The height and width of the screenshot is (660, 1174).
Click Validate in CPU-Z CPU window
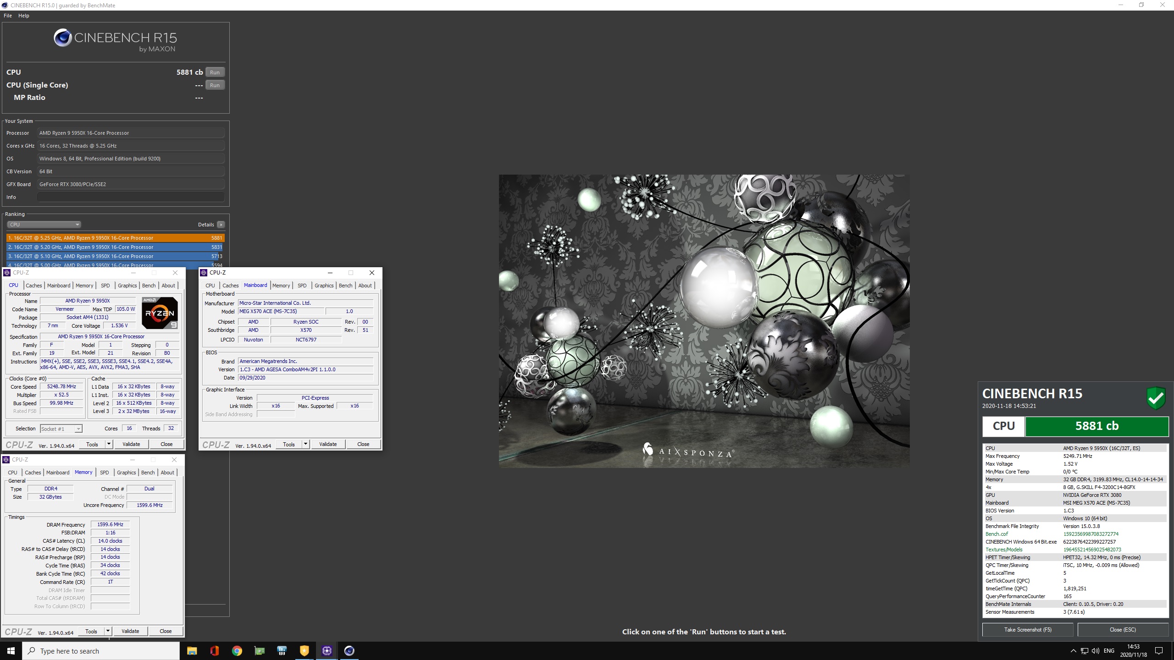point(131,444)
